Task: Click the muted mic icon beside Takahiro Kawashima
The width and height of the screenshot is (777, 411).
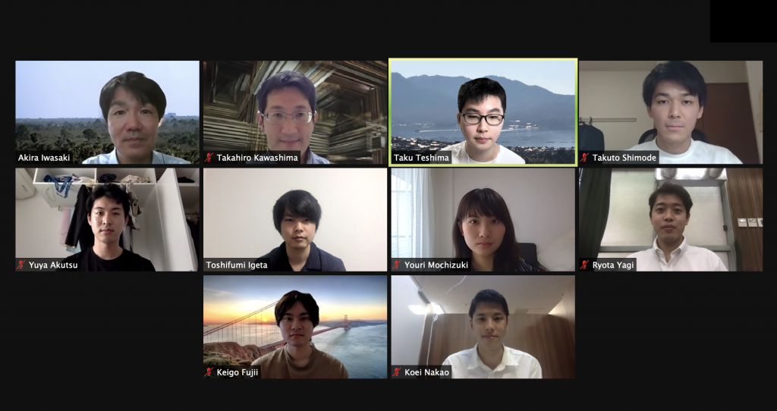Action: pyautogui.click(x=209, y=158)
